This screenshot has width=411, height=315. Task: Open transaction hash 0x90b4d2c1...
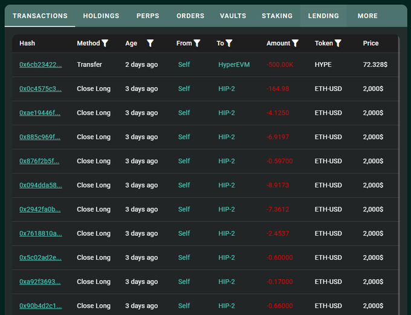click(x=40, y=306)
